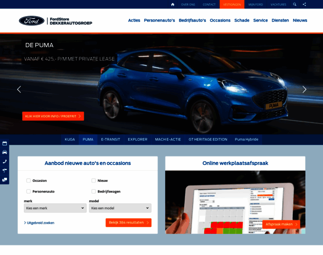This screenshot has width=323, height=255.
Task: Click 'Klik hier voor info / proefrit' button
Action: 53,116
